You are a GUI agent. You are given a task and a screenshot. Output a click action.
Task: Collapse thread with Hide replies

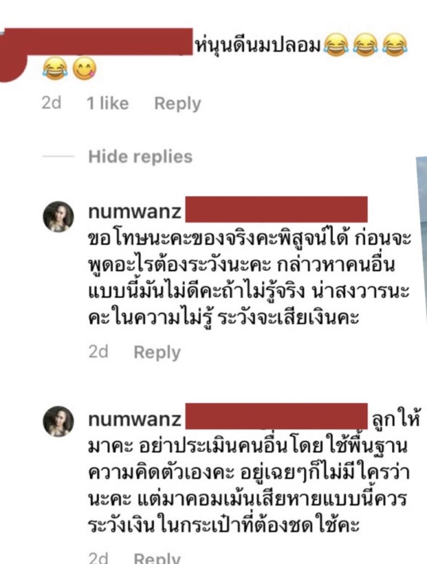[x=140, y=156]
